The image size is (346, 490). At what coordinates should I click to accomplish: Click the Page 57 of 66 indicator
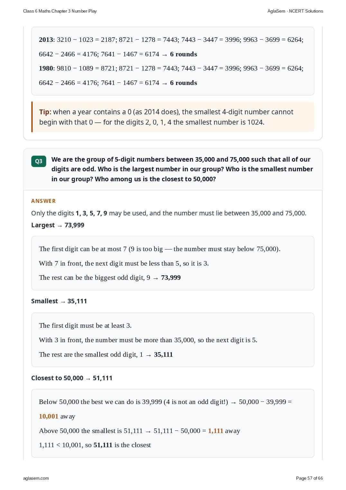309,478
